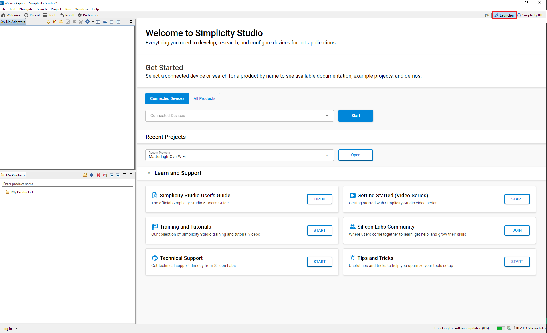Click the software update progress bar
Viewport: 547px width, 333px height.
pos(500,328)
